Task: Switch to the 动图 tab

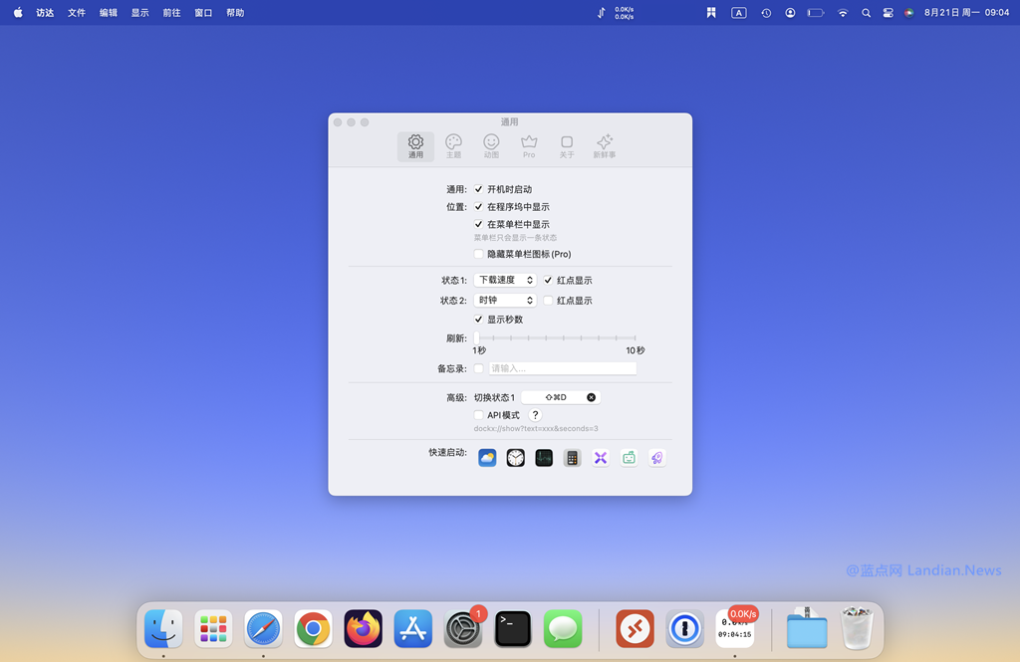Action: (491, 146)
